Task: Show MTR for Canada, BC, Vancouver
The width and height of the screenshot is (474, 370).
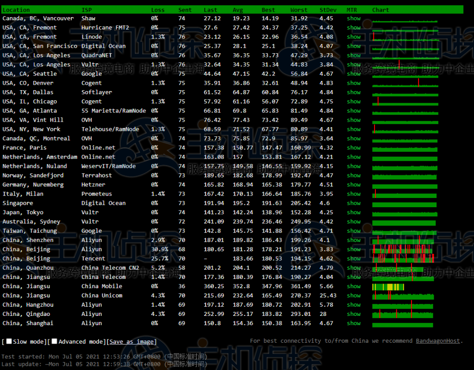Action: click(354, 18)
